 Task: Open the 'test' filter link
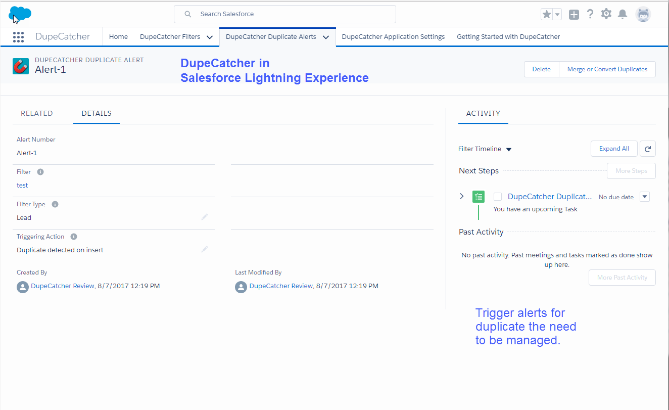point(22,185)
